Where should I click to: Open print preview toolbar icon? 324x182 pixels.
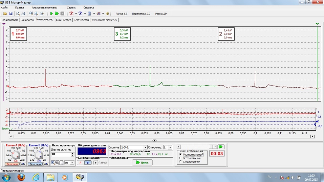18,14
